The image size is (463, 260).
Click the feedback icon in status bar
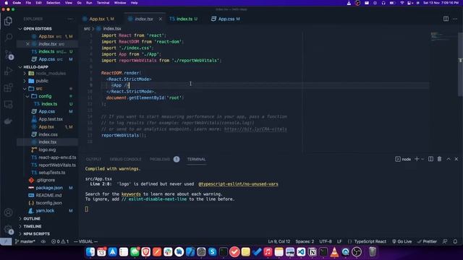(x=445, y=241)
